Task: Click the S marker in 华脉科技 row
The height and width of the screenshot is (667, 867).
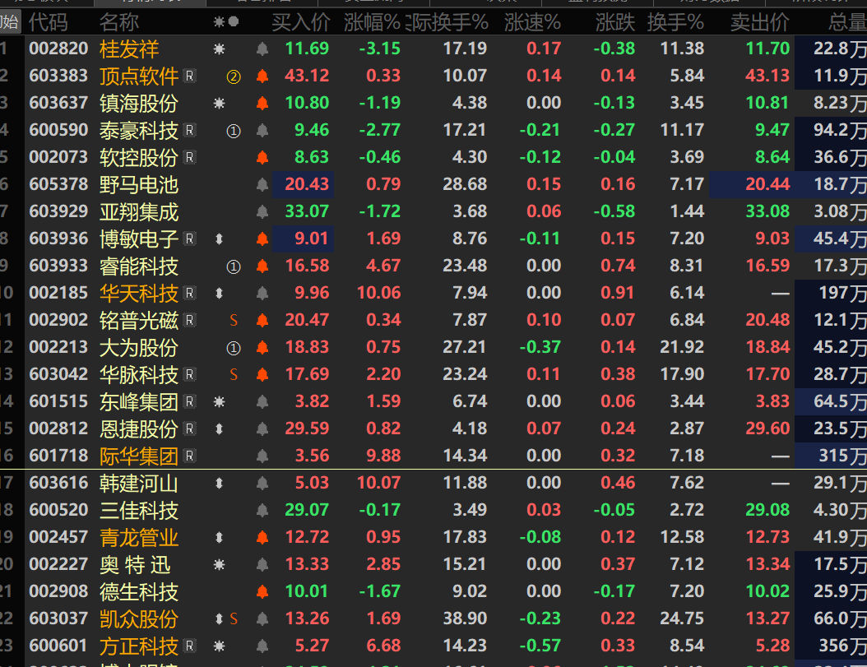Action: [234, 374]
